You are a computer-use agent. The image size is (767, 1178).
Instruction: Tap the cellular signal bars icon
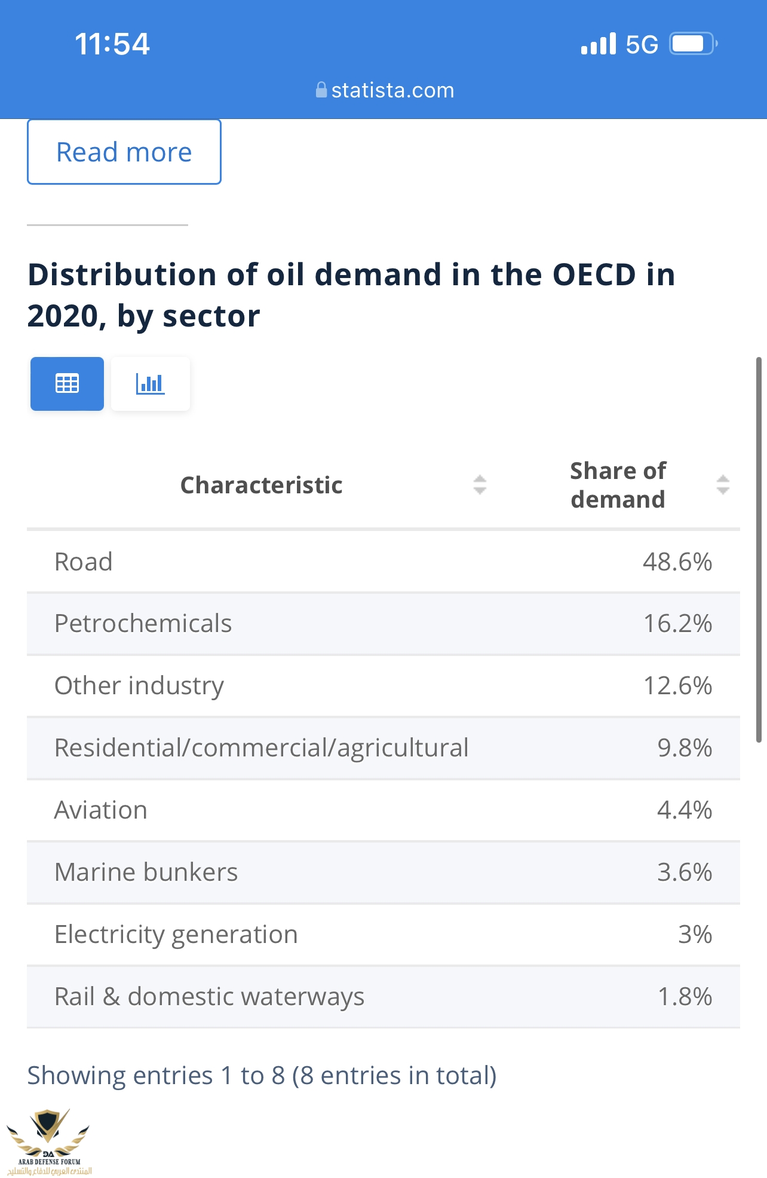pos(598,44)
